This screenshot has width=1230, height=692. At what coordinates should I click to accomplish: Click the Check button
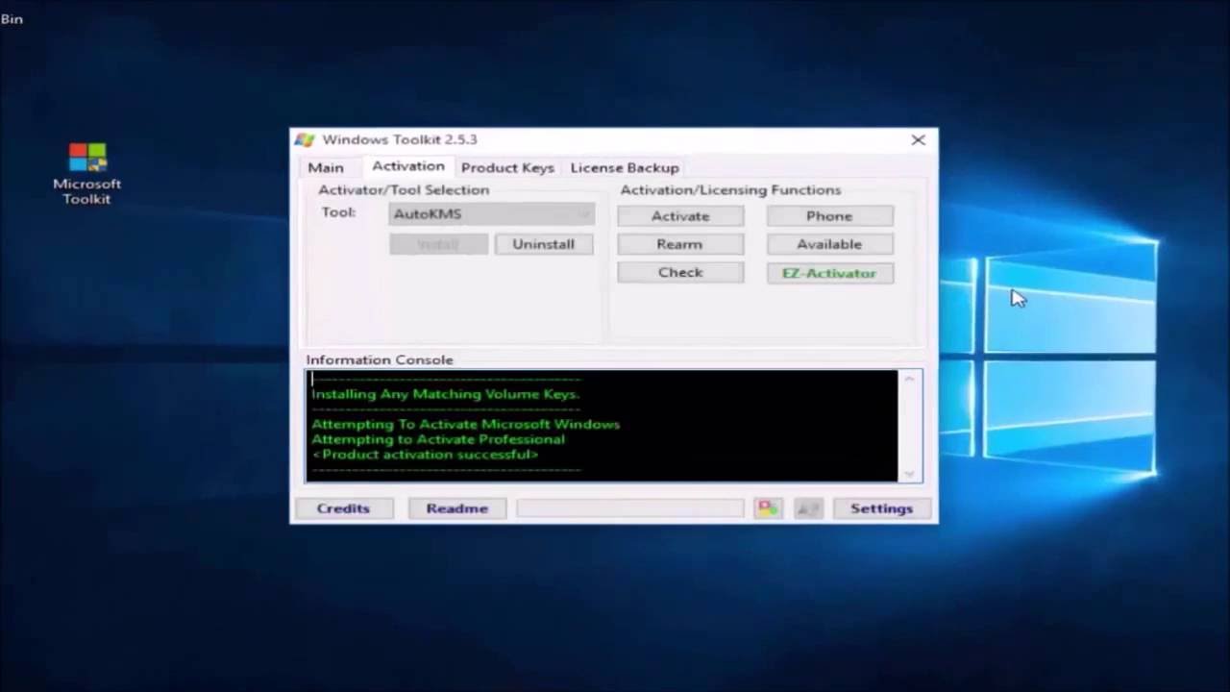[680, 272]
